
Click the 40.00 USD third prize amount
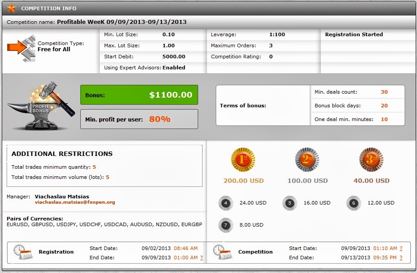click(x=372, y=181)
